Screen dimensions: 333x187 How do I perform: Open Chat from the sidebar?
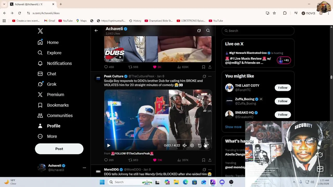click(x=47, y=74)
